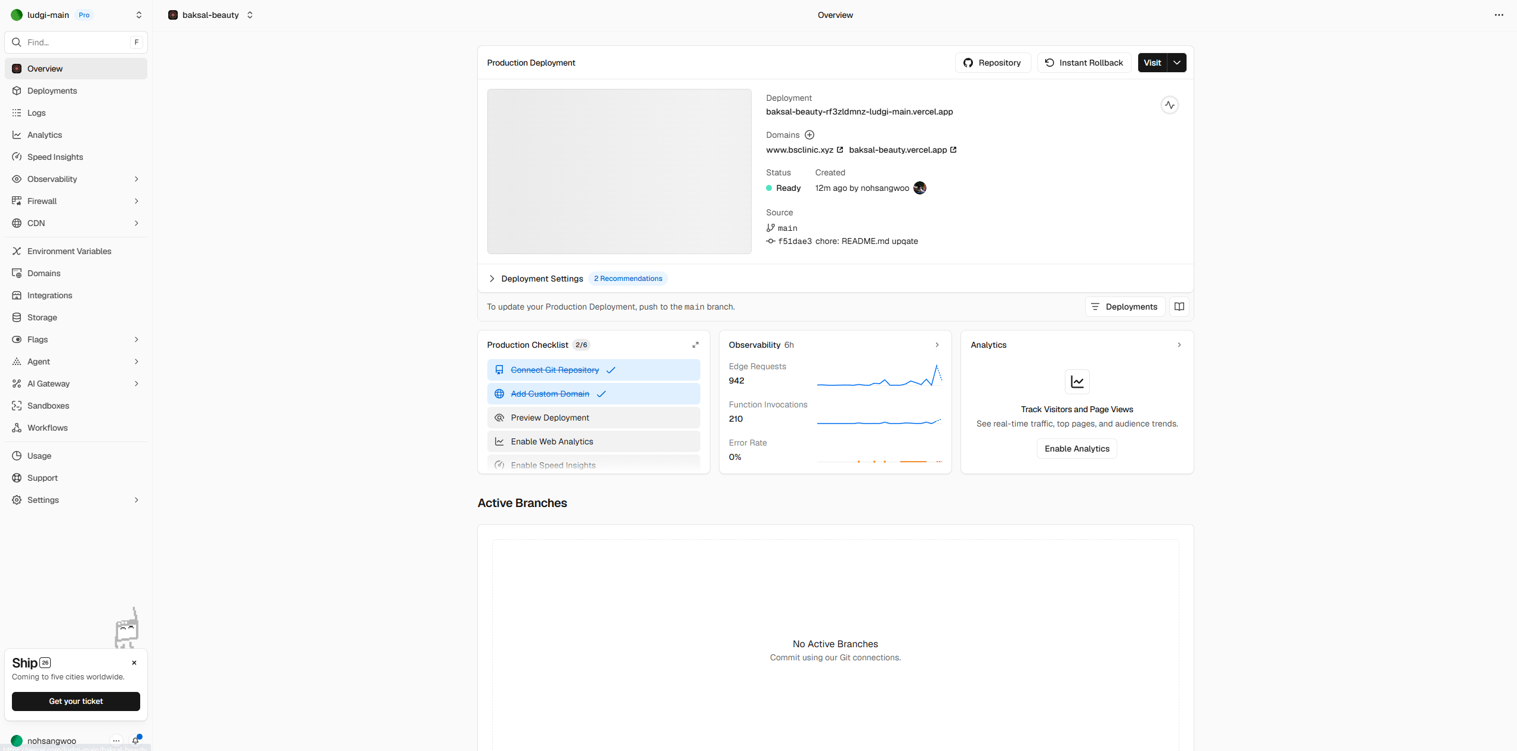Viewport: 1517px width, 751px height.
Task: Click the Workflows sidebar icon
Action: coord(17,428)
